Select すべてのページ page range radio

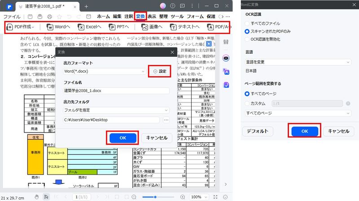click(x=247, y=94)
